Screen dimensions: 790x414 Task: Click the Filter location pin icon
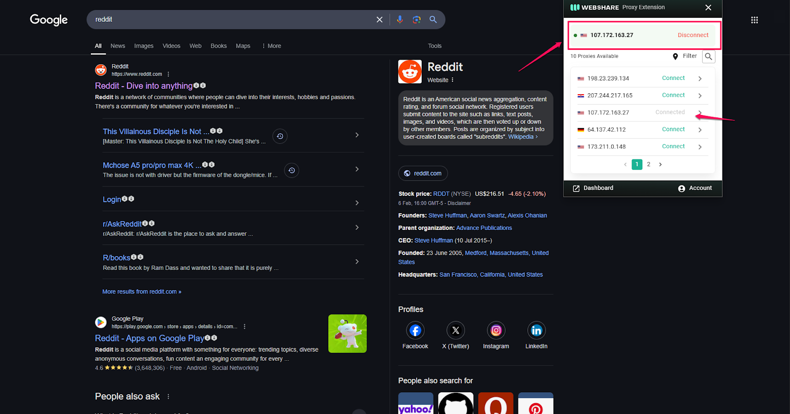(675, 56)
